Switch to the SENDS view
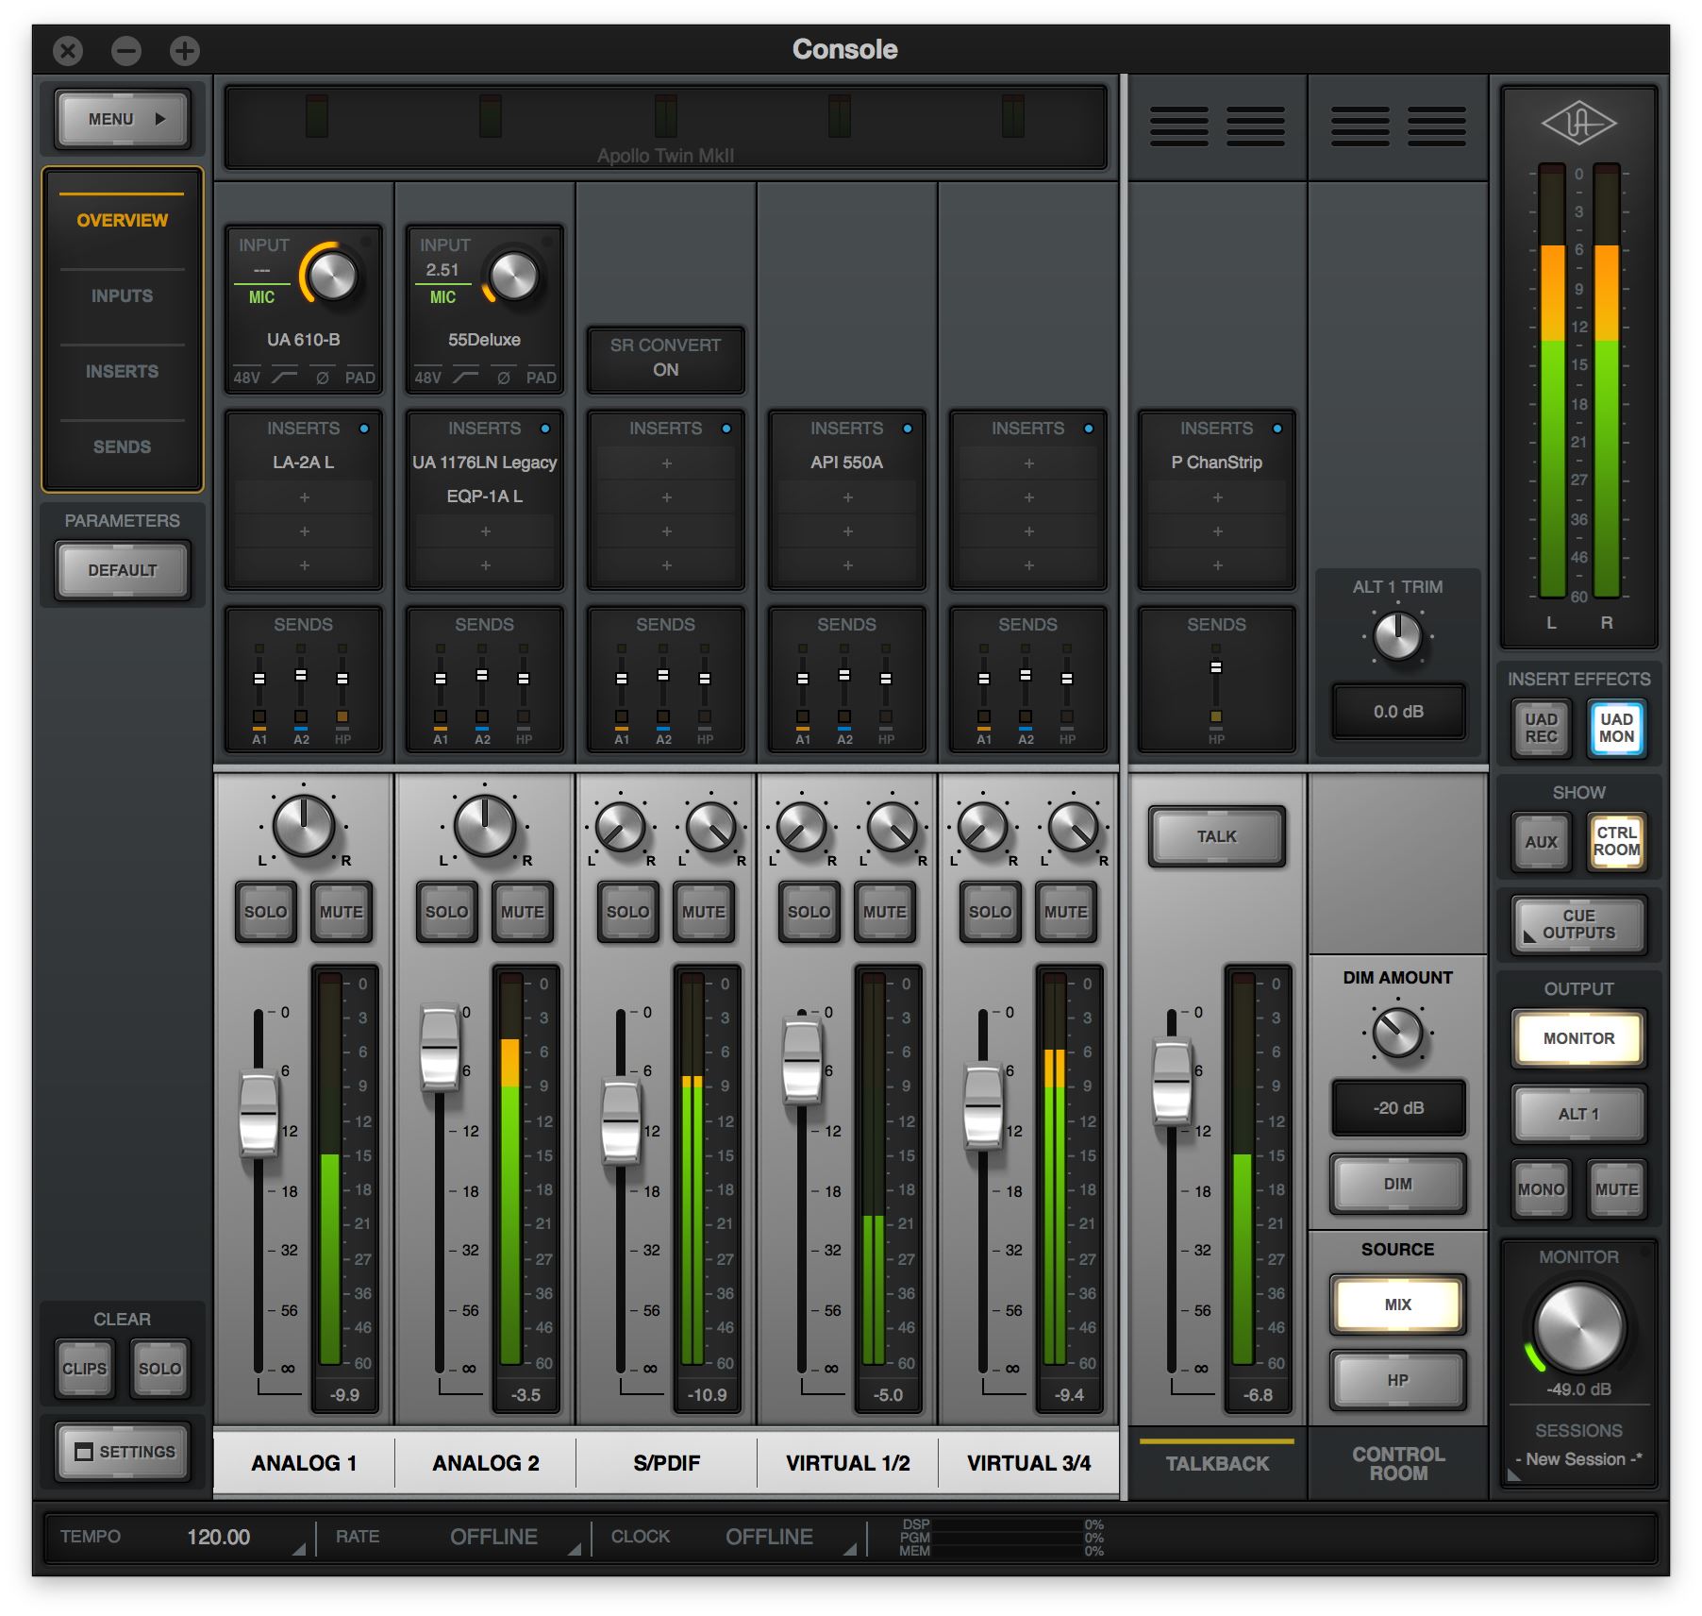Screen dimensions: 1702x1616 point(122,446)
